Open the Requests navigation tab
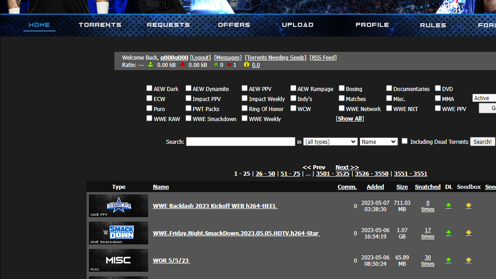The height and width of the screenshot is (279, 496). [x=168, y=25]
